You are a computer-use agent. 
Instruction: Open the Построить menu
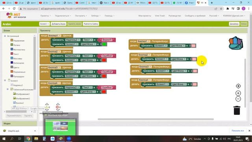pos(81,16)
